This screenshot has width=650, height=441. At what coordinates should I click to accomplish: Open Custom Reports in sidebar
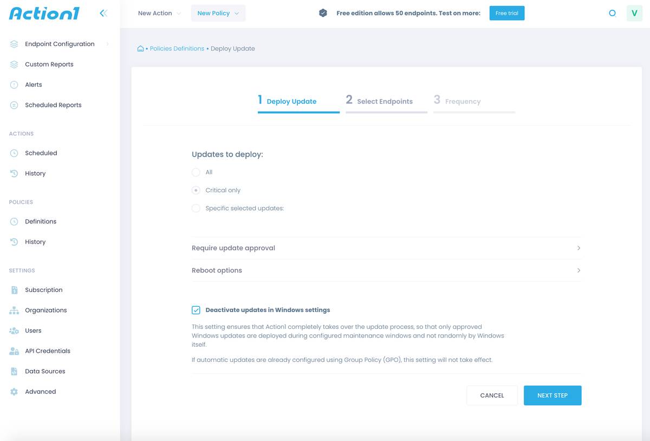click(49, 64)
